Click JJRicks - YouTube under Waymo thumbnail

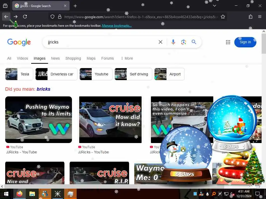[22, 152]
